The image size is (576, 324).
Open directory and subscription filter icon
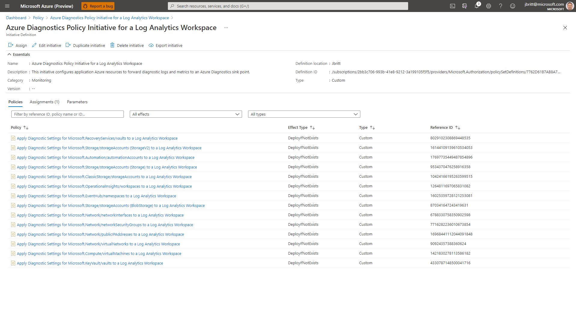(x=465, y=6)
